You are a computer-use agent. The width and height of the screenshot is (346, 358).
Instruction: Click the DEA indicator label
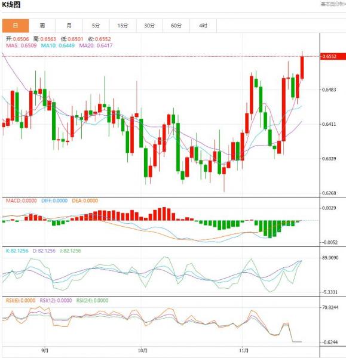pyautogui.click(x=85, y=200)
